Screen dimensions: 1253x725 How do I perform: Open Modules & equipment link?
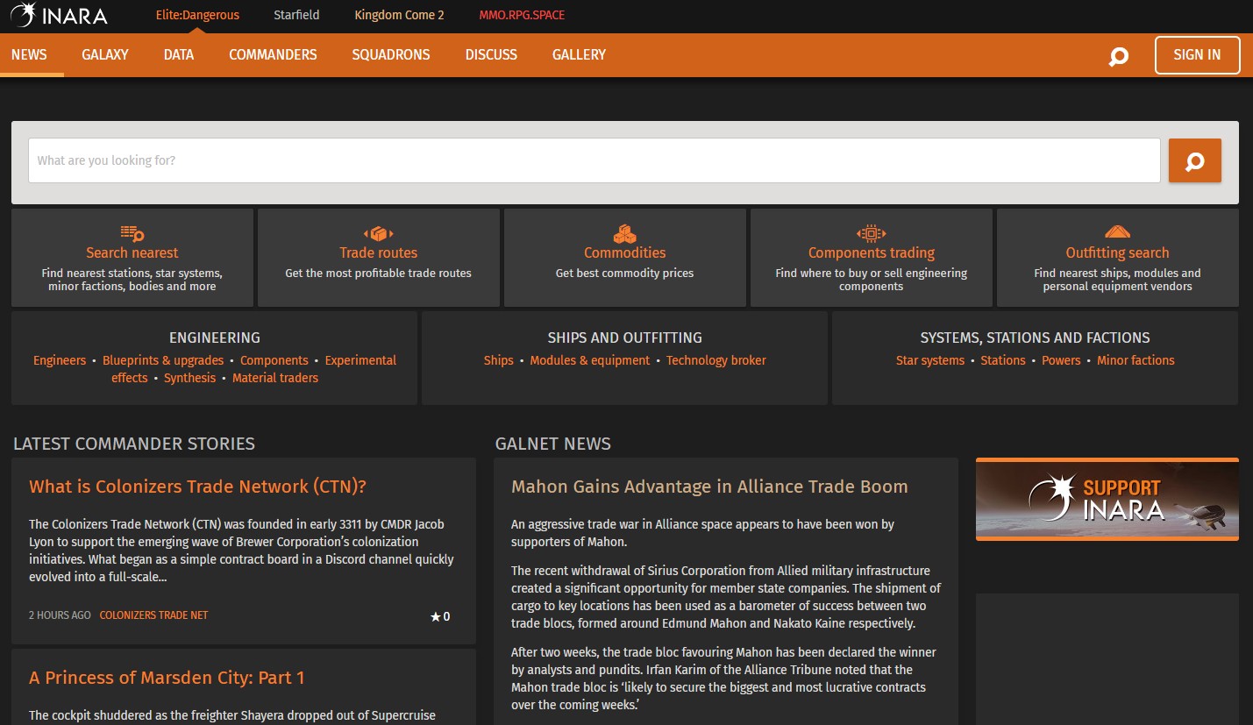pos(590,360)
